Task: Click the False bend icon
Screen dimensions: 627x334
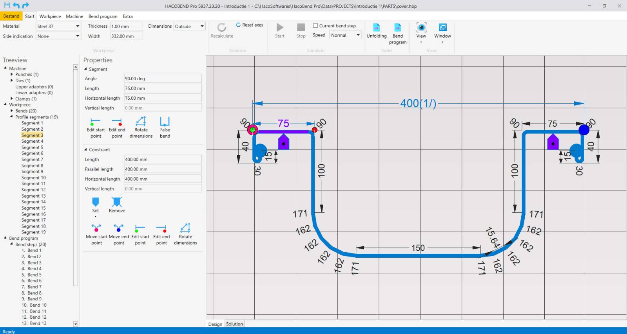Action: coord(165,122)
